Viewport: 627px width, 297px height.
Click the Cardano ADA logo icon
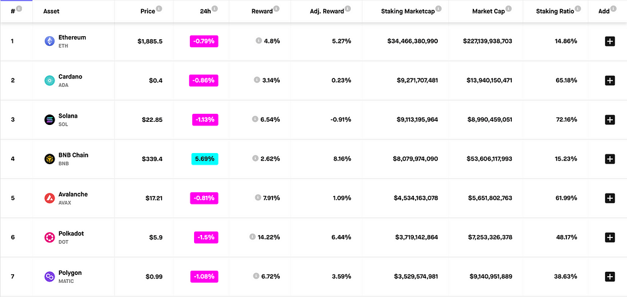[x=49, y=80]
